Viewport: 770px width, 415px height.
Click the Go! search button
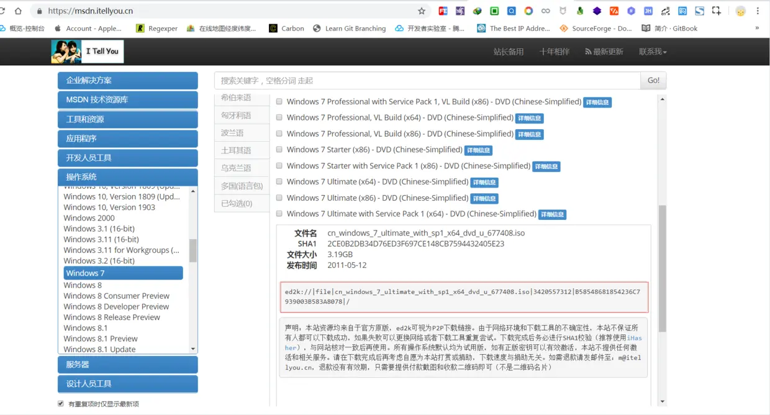[x=653, y=81]
